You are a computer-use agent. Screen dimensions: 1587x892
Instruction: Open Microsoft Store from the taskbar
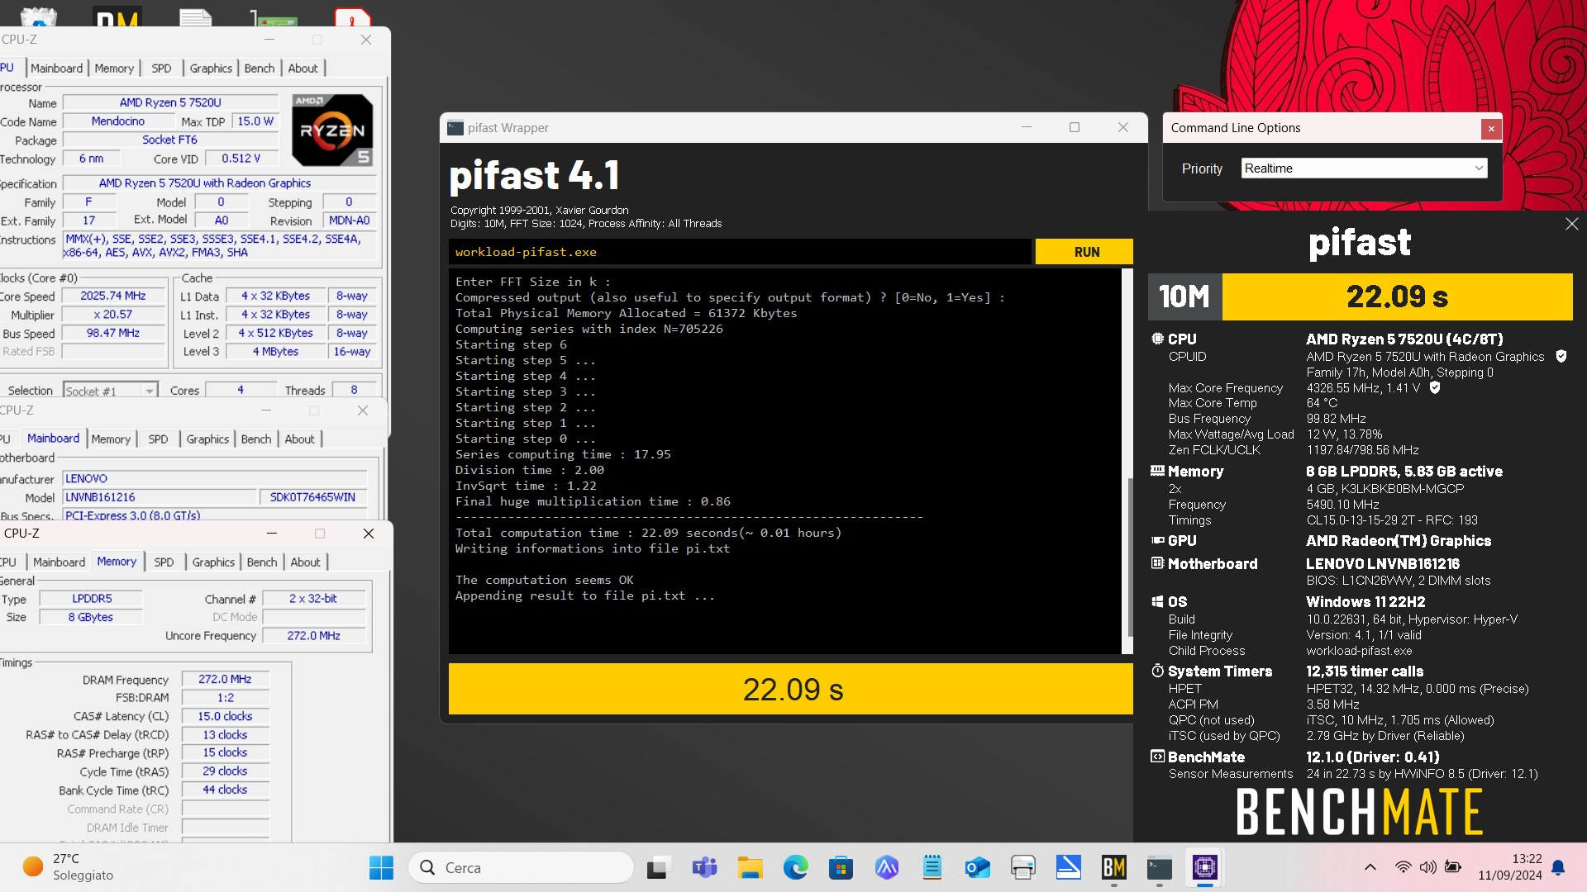(x=841, y=867)
